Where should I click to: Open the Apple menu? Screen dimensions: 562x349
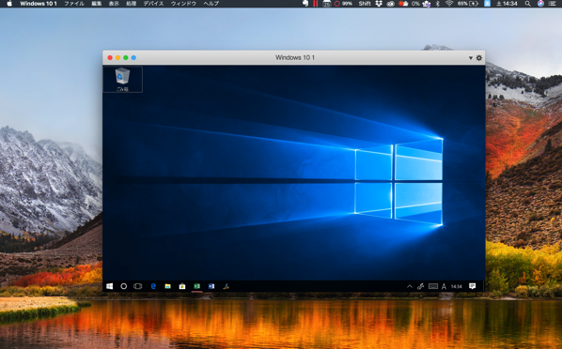coord(9,4)
